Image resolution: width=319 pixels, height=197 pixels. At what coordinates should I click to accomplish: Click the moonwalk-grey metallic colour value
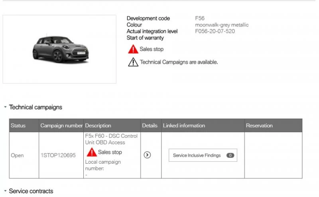pyautogui.click(x=222, y=25)
